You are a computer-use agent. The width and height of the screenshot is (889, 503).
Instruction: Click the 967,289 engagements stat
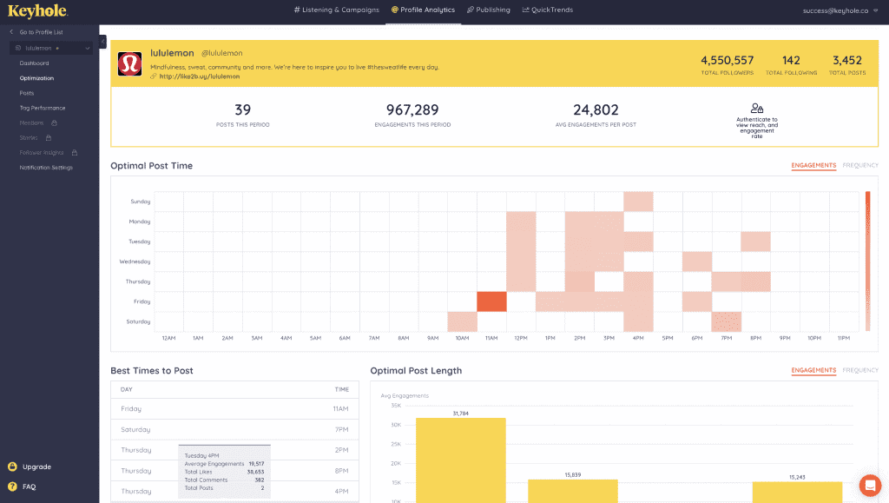pos(412,114)
